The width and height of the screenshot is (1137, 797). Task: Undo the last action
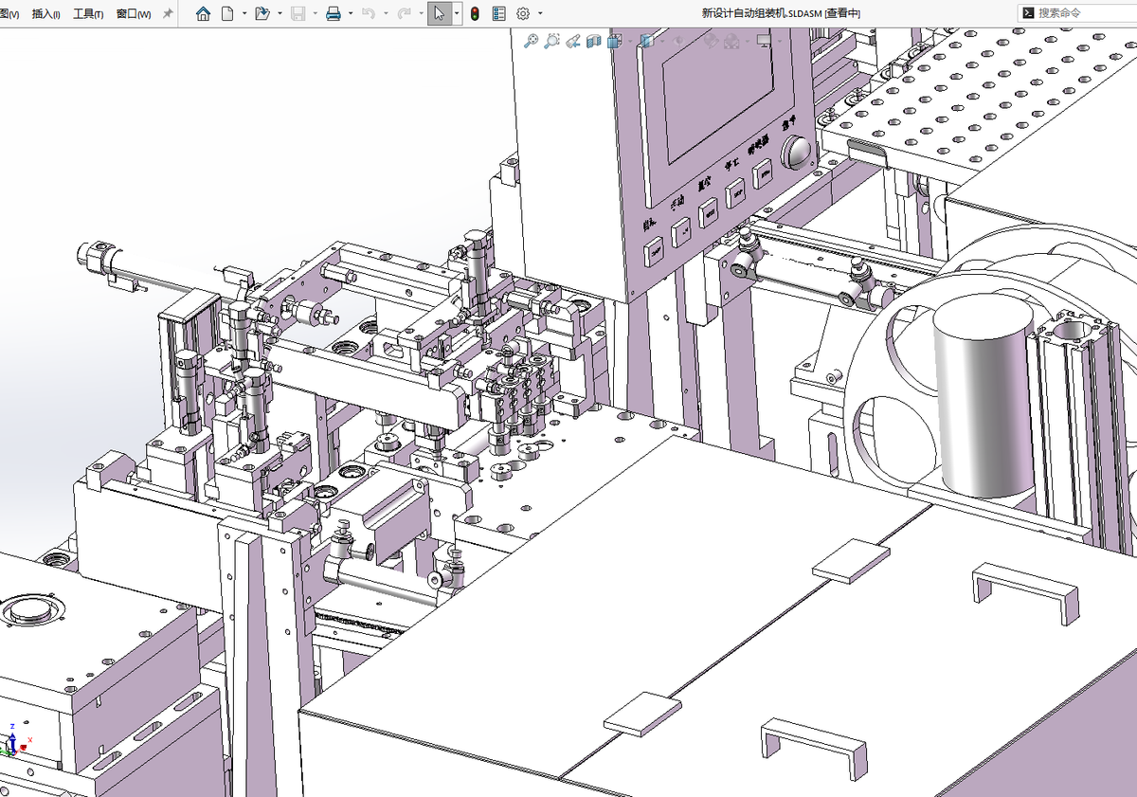click(369, 13)
